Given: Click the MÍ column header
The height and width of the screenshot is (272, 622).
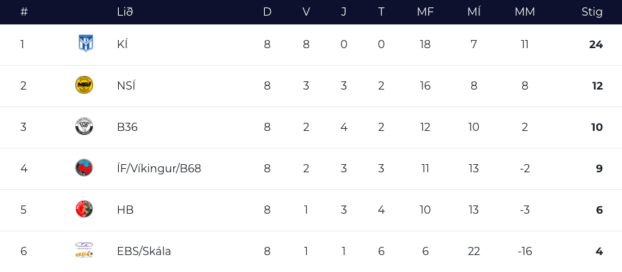Looking at the screenshot, I should tap(474, 12).
